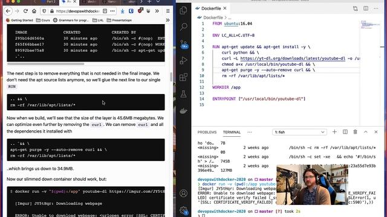387x217 pixels.
Task: Go forward in Firefox
Action: 17,11
